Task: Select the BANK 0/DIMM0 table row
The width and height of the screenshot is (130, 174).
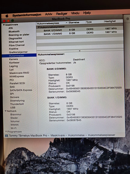Action: 80,30
